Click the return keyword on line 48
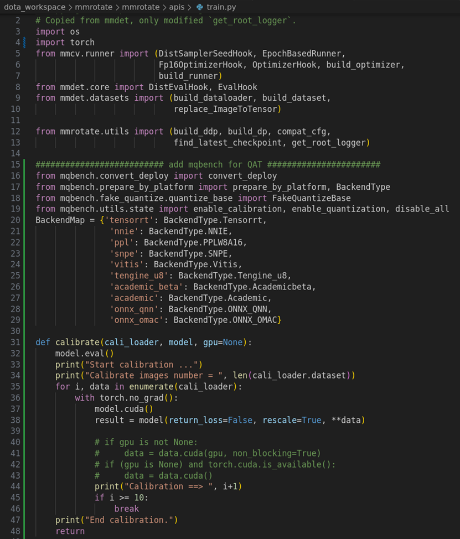Image resolution: width=460 pixels, height=539 pixels. point(70,531)
